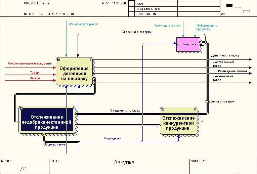The height and width of the screenshot is (174, 257).
Task: Click Сведения о товарах label below output arrows
Action: (x=219, y=101)
